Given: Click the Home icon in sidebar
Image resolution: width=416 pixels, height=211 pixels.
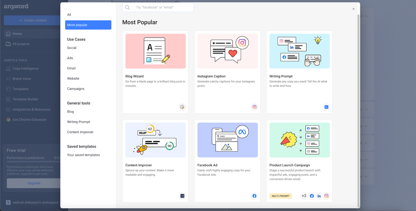Looking at the screenshot, I should click(x=8, y=34).
